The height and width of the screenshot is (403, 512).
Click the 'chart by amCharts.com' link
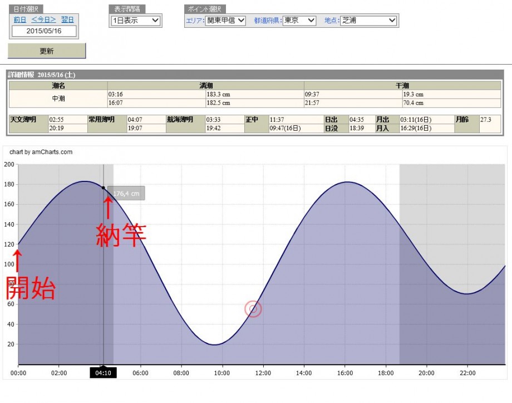[x=41, y=152]
